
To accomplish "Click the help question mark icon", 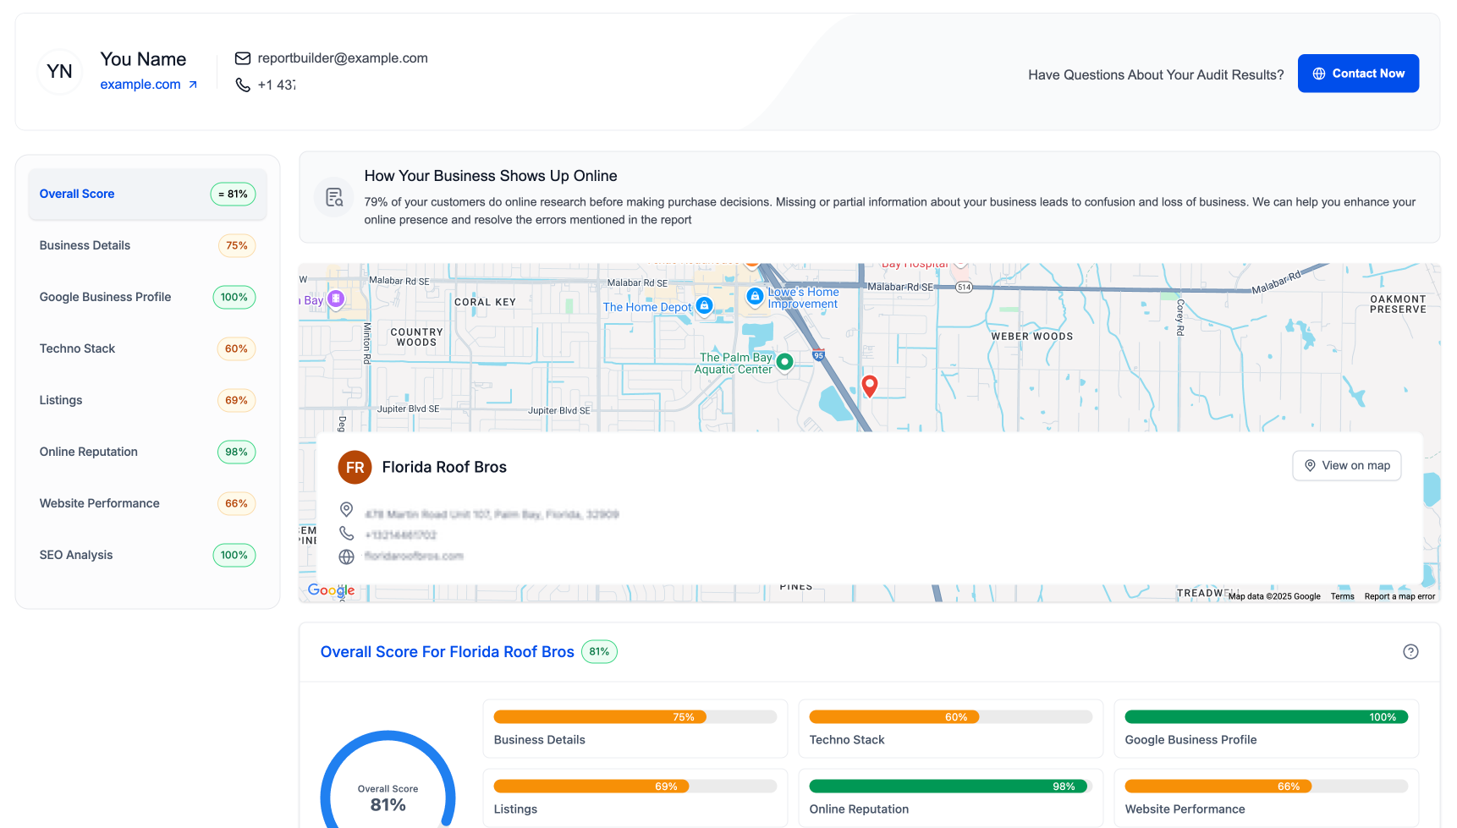I will coord(1410,652).
